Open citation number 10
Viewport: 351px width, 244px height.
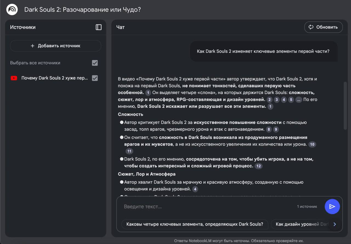click(x=312, y=144)
